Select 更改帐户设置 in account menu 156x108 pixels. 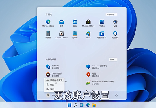(54, 80)
